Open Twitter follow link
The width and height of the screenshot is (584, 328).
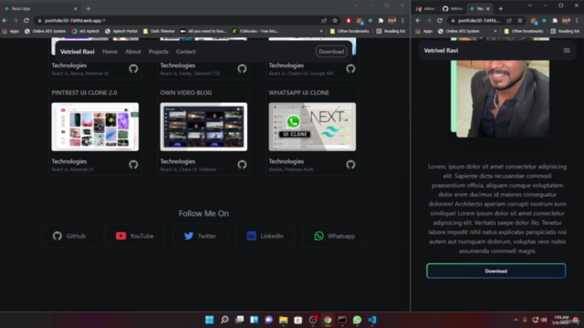click(200, 236)
